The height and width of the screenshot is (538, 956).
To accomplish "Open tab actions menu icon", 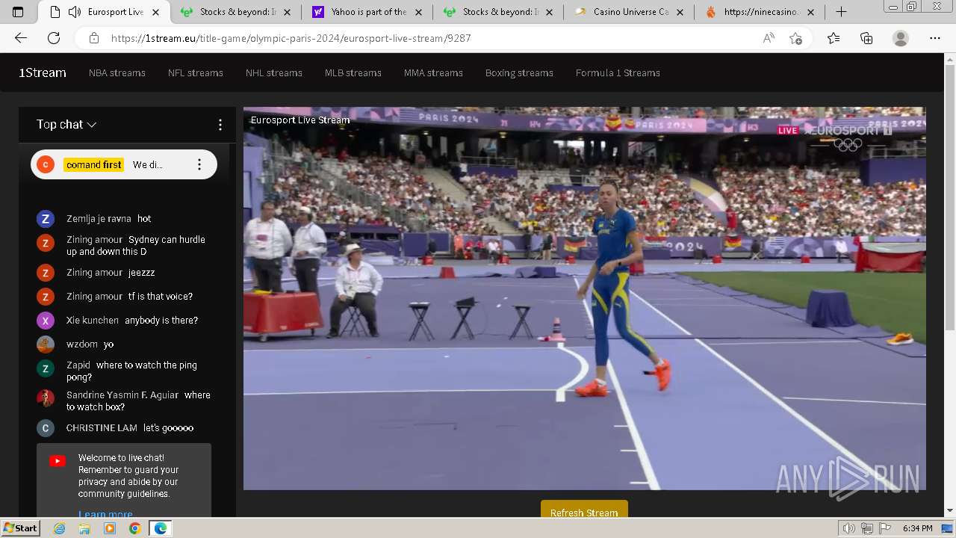I will (19, 12).
